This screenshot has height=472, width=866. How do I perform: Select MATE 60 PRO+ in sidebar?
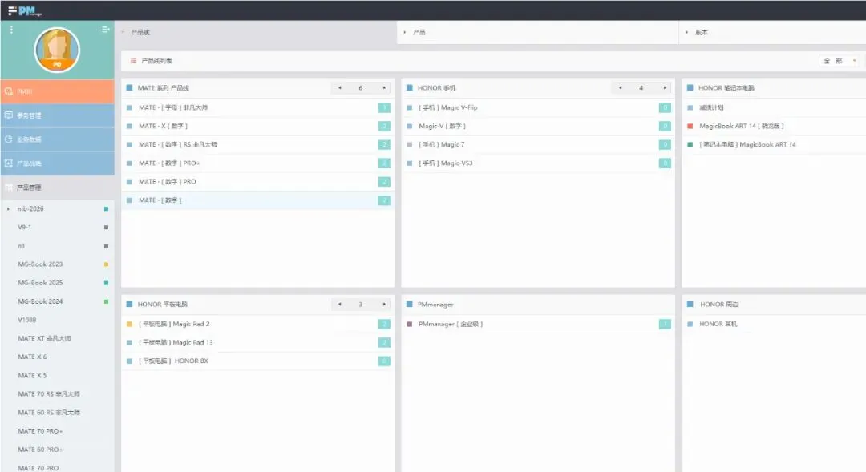tap(40, 450)
